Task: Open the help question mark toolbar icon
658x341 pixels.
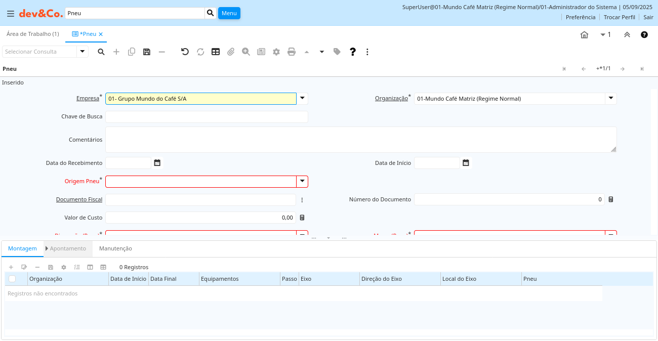Action: pos(353,52)
